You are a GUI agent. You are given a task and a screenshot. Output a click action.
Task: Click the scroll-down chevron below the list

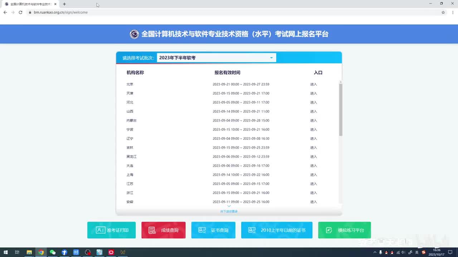[x=229, y=206]
